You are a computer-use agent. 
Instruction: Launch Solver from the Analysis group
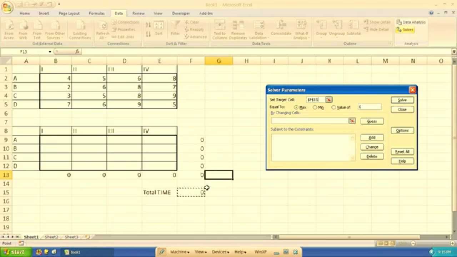(405, 30)
